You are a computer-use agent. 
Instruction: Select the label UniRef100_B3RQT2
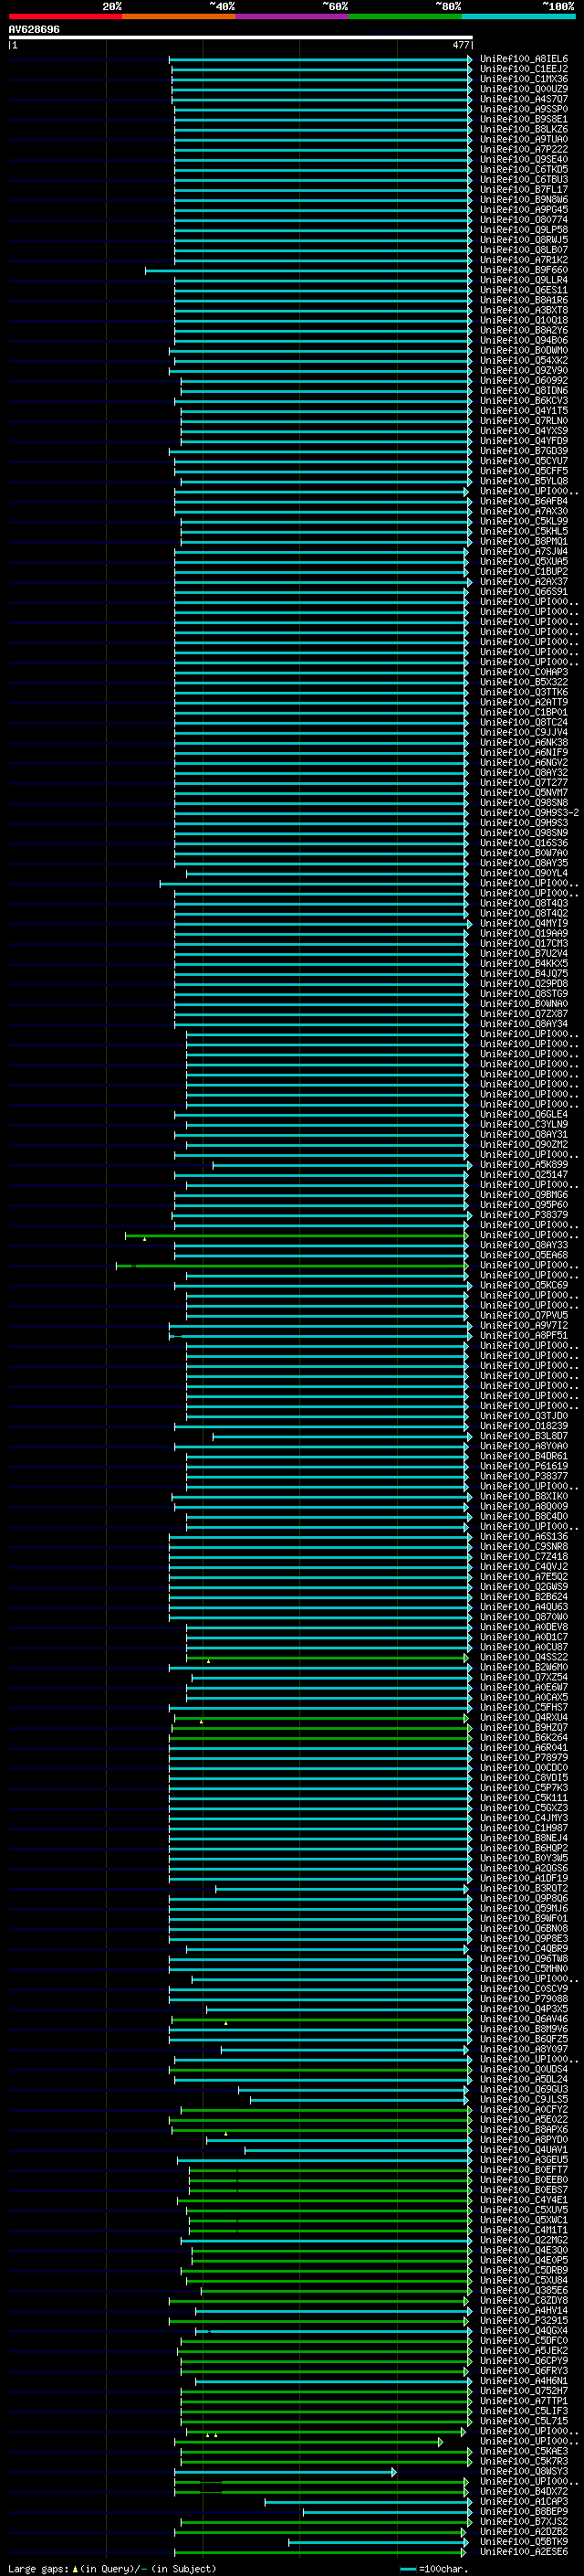(x=523, y=1888)
